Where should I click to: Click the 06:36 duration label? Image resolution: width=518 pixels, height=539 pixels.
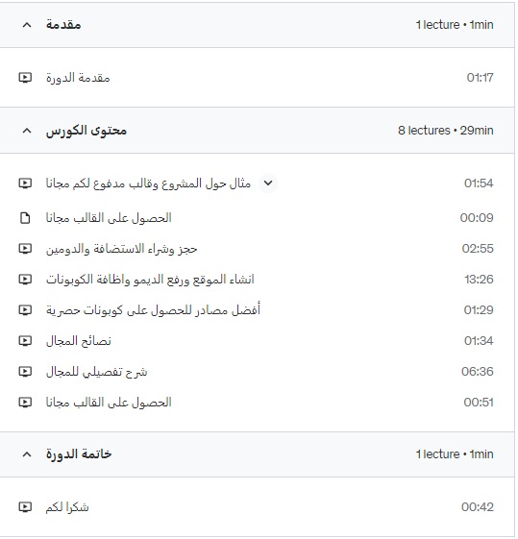(477, 372)
